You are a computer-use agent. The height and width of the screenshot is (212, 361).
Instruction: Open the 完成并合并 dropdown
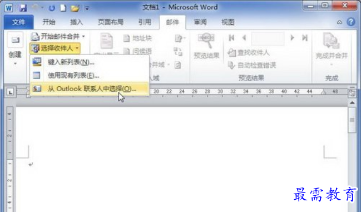332,50
